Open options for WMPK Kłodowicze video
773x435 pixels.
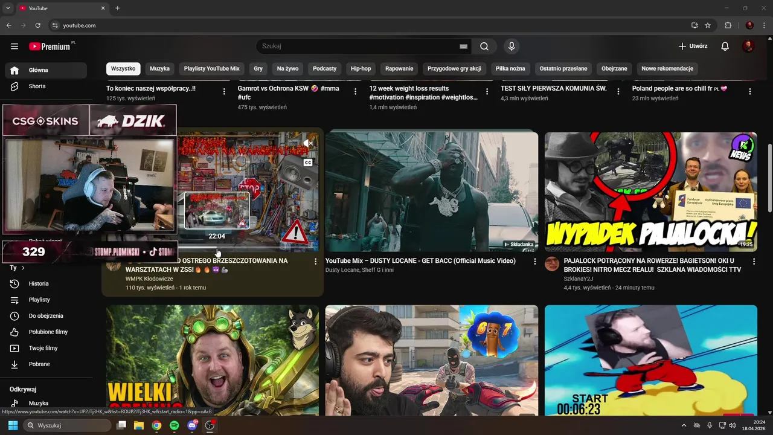(315, 262)
